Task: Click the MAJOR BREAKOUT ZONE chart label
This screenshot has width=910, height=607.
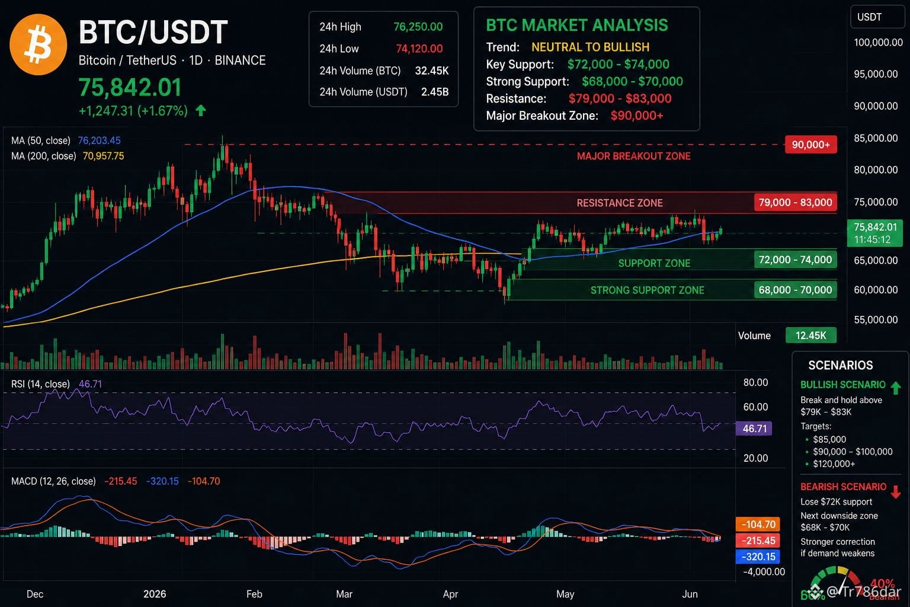Action: [x=633, y=156]
